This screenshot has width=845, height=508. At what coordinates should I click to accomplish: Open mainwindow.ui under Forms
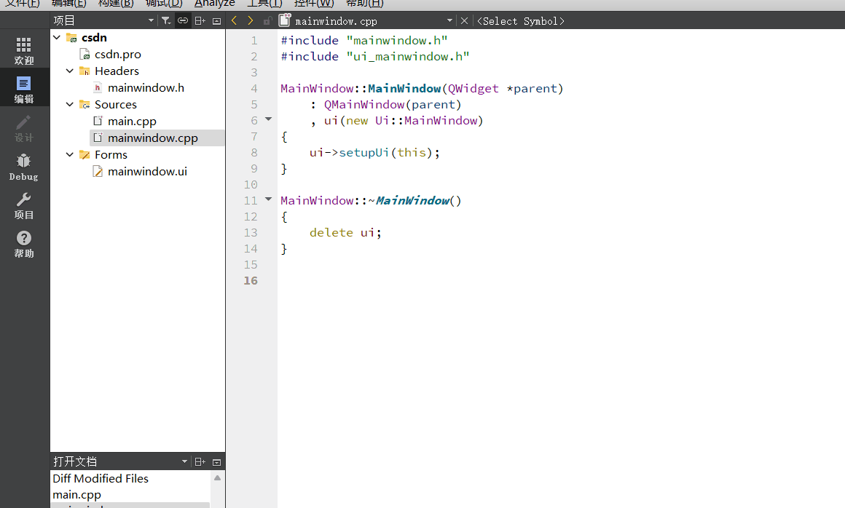point(147,171)
